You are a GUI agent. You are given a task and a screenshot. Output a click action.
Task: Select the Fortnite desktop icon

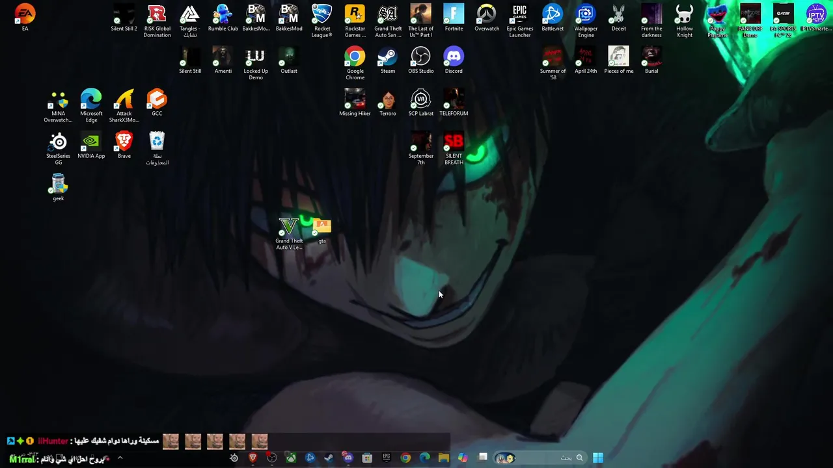pos(454,18)
